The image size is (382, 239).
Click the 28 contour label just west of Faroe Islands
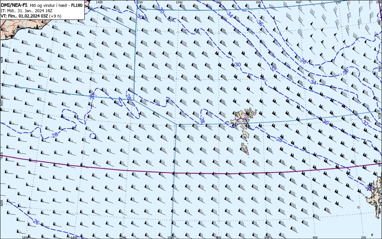(202, 120)
